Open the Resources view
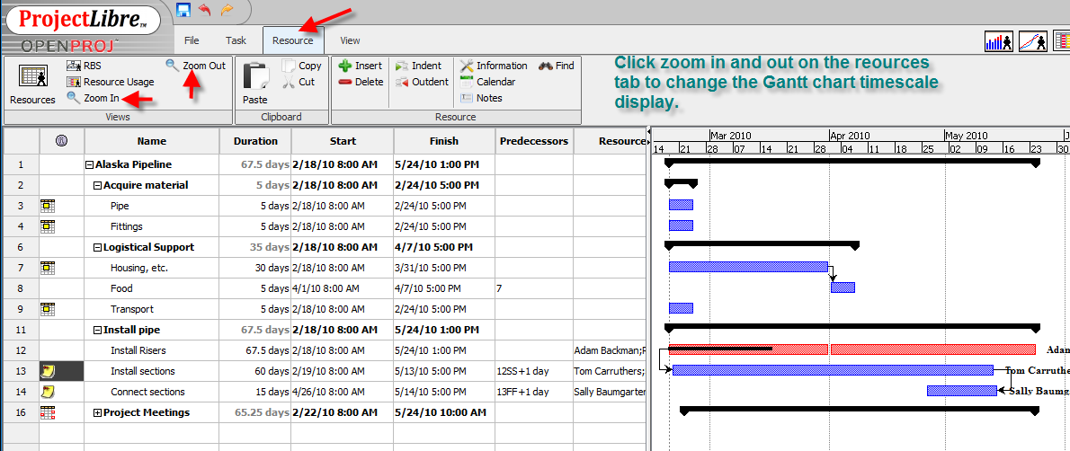 pos(32,84)
